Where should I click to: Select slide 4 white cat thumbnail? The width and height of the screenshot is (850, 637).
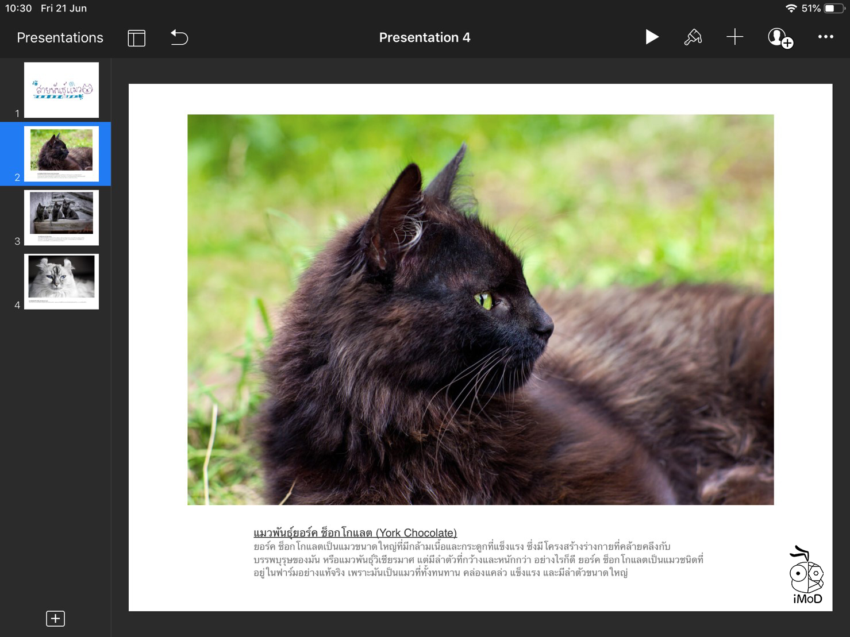pos(61,281)
